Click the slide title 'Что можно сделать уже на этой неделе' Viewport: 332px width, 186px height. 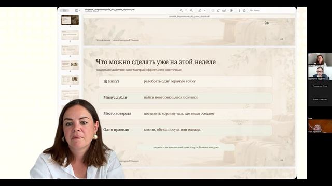pyautogui.click(x=156, y=62)
